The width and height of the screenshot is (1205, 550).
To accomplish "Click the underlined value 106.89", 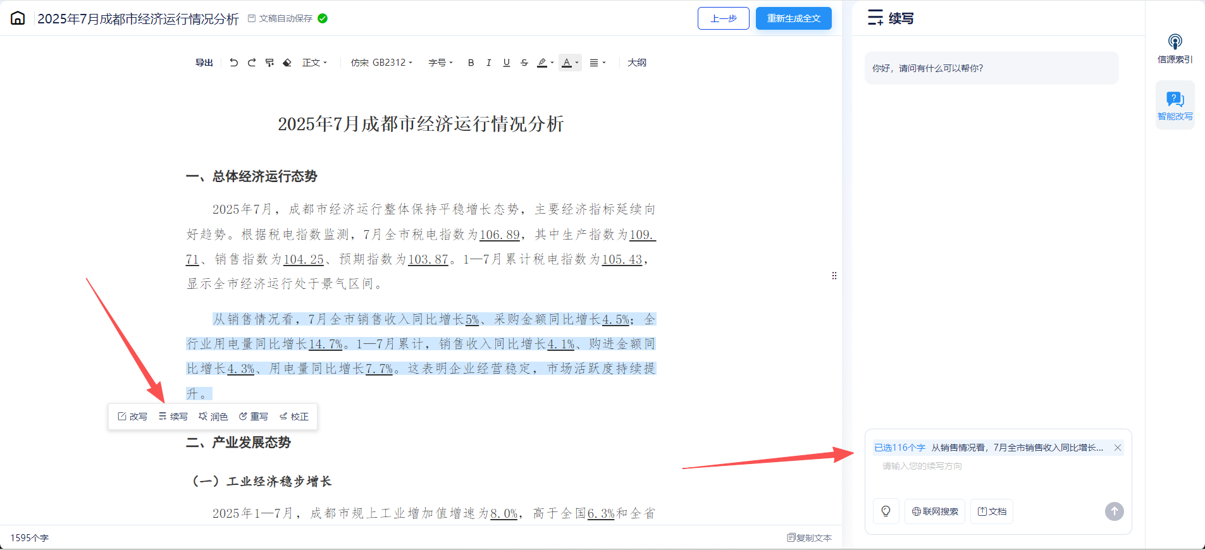I will (500, 235).
